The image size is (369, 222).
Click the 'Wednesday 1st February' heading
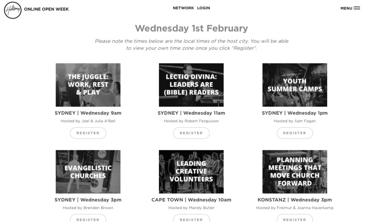(x=191, y=28)
